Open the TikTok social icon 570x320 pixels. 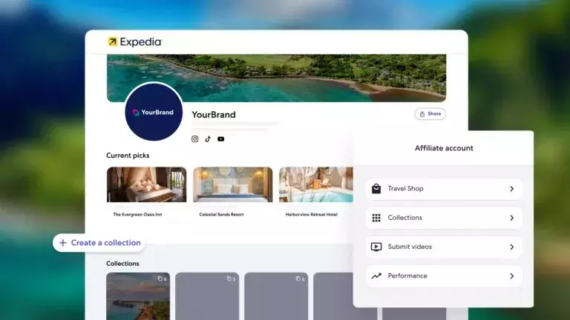pos(208,139)
